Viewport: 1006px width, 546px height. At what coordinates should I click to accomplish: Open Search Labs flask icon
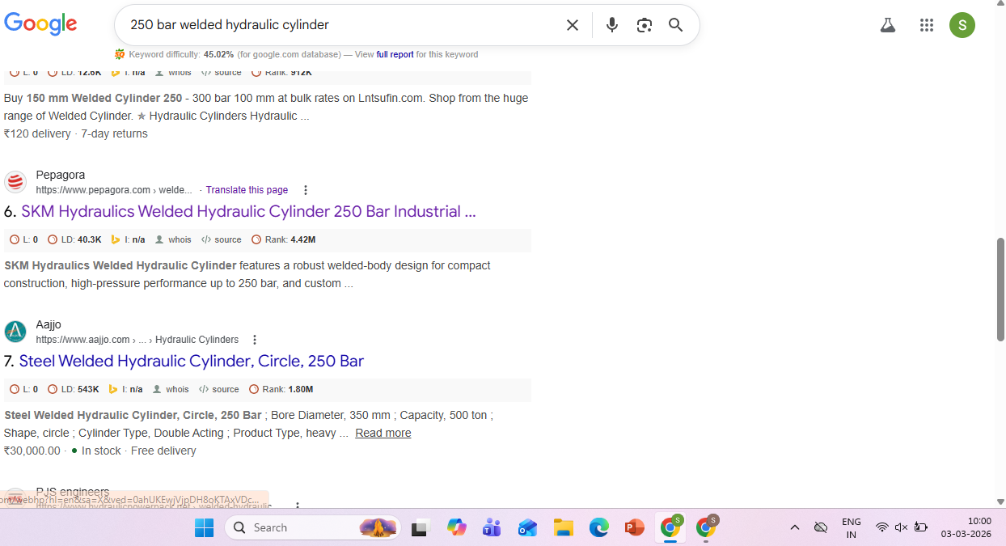click(888, 25)
